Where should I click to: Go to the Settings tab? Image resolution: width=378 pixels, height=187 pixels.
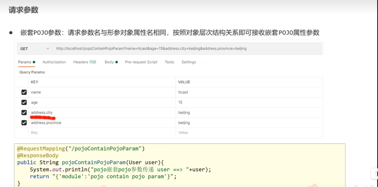[x=189, y=62]
